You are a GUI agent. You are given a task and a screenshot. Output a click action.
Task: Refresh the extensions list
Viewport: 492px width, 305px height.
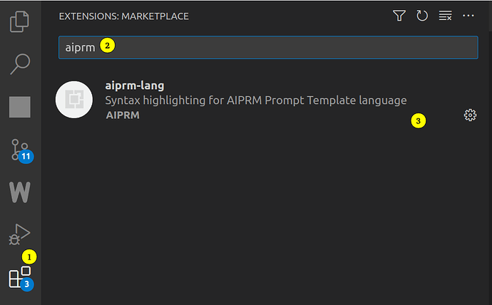coord(422,16)
